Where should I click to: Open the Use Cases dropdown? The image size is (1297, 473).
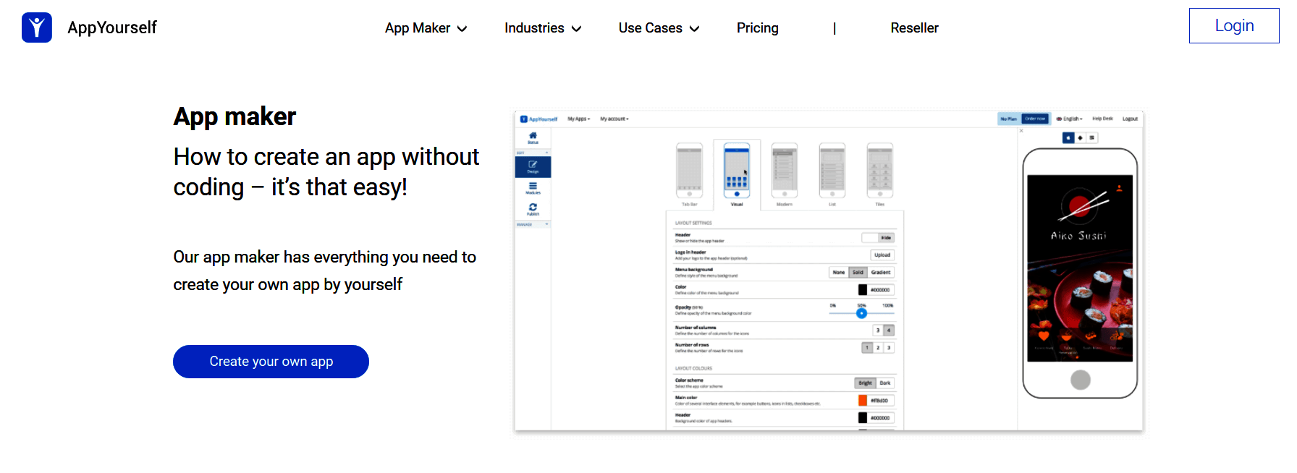click(x=659, y=28)
